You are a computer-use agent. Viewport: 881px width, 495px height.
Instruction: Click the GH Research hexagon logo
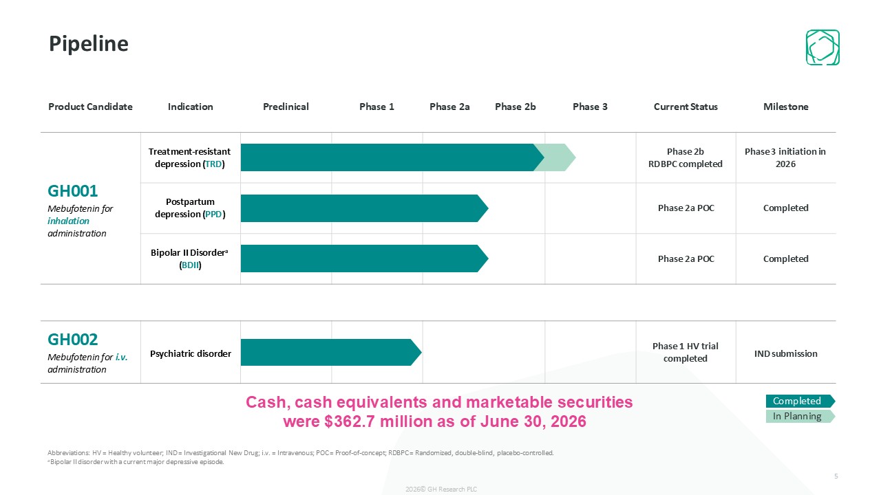click(822, 47)
